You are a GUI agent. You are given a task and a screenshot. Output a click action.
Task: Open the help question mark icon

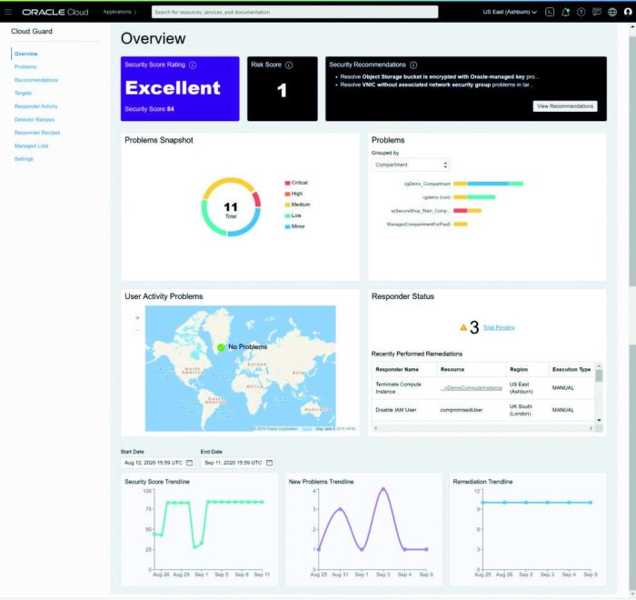[581, 12]
